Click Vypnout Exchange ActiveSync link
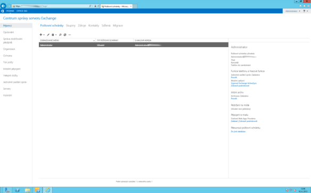 (244, 83)
